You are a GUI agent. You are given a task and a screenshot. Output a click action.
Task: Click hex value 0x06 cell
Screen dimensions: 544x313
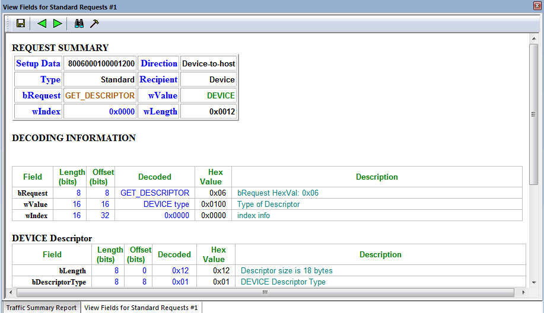coord(218,193)
